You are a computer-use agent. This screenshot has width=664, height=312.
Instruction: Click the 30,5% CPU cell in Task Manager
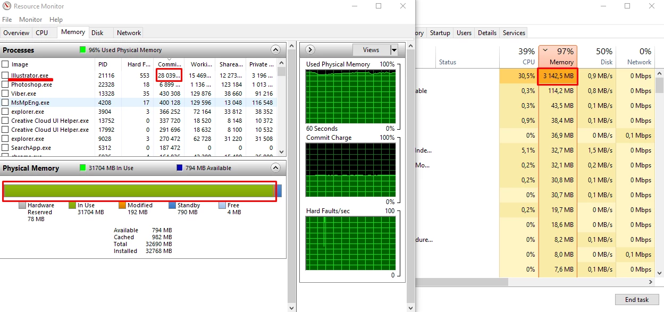(x=519, y=76)
